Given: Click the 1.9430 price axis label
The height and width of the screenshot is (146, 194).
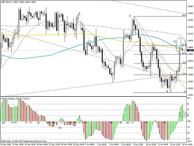Looking at the screenshot, I should coord(190,88).
